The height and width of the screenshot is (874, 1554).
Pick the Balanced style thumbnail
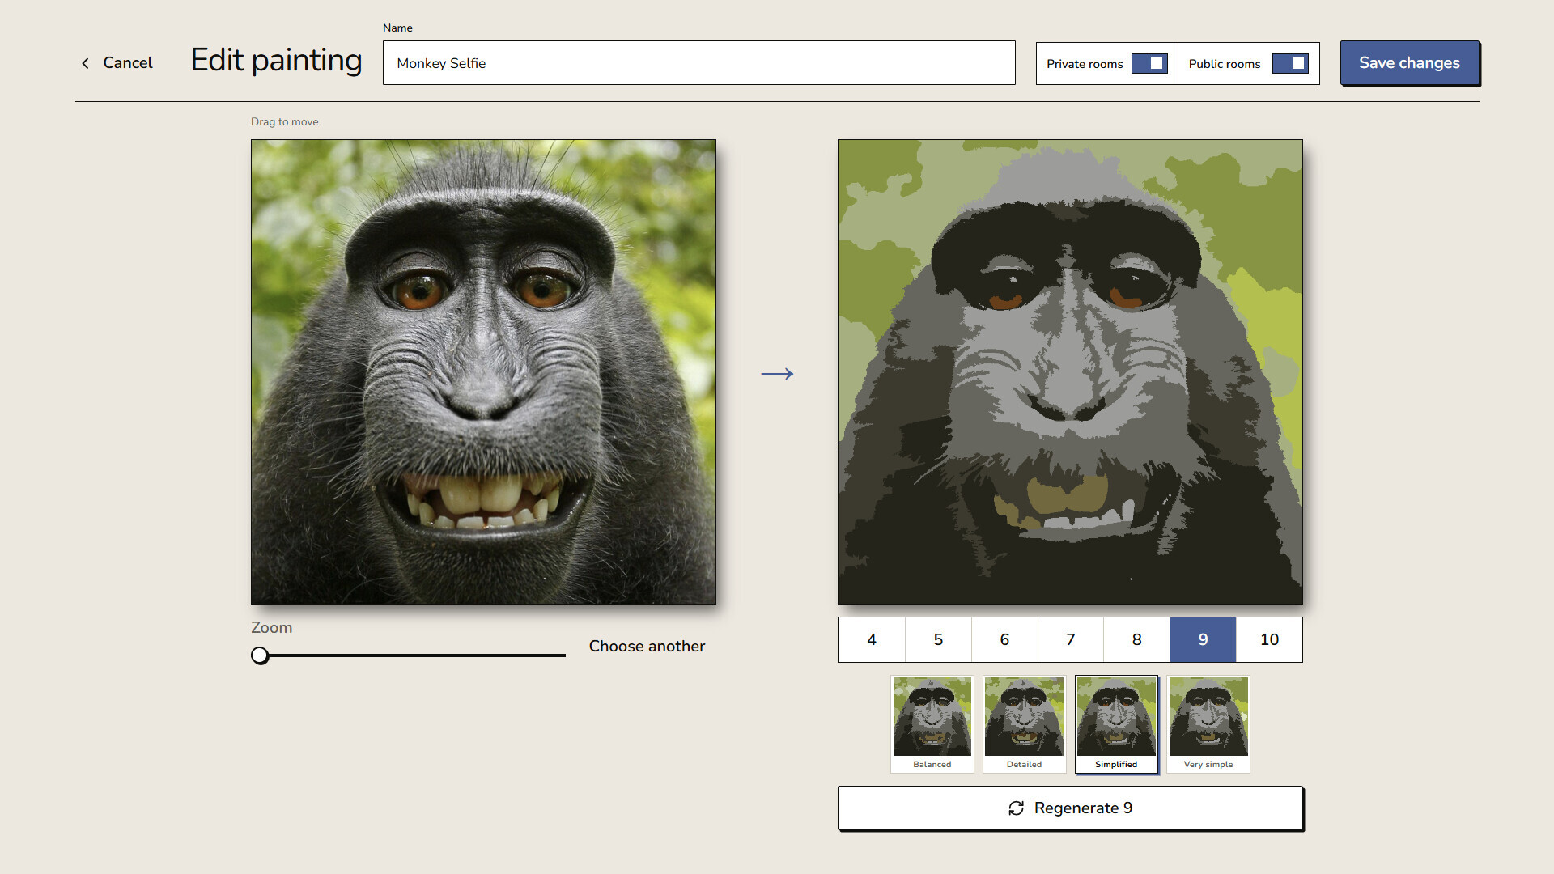pos(932,724)
